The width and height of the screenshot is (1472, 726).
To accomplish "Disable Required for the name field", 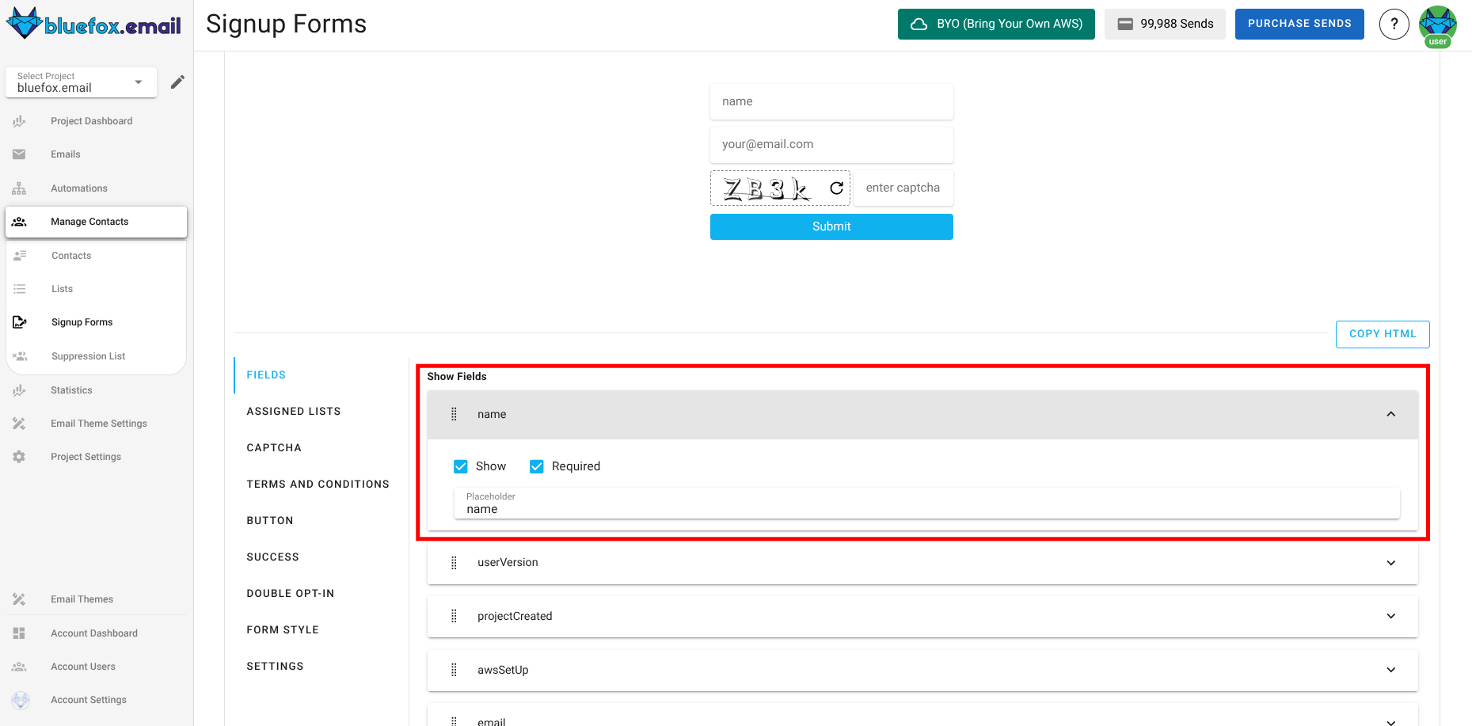I will click(537, 466).
